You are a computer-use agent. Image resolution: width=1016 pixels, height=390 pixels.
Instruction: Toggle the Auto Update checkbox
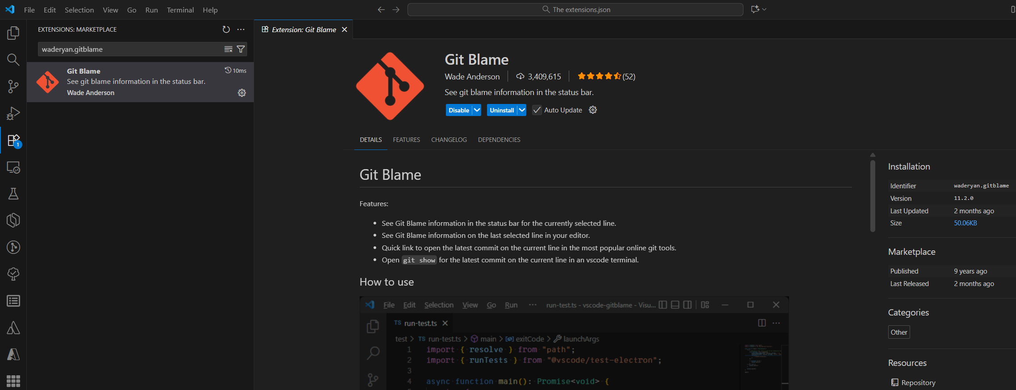[x=537, y=110]
